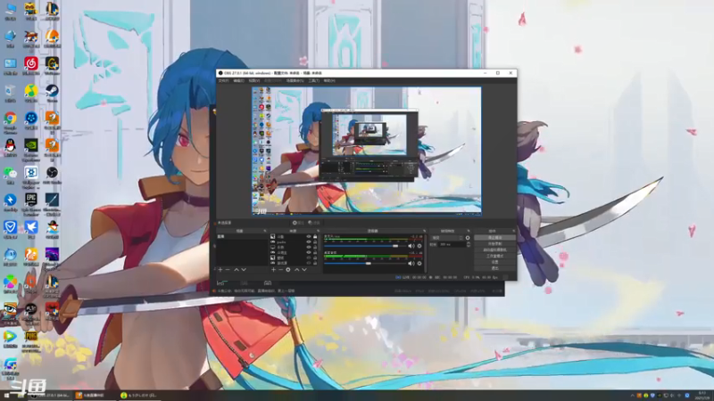Open the Wallpaper Engine desktop shortcut
Viewport: 714px width, 401px height.
click(x=31, y=173)
